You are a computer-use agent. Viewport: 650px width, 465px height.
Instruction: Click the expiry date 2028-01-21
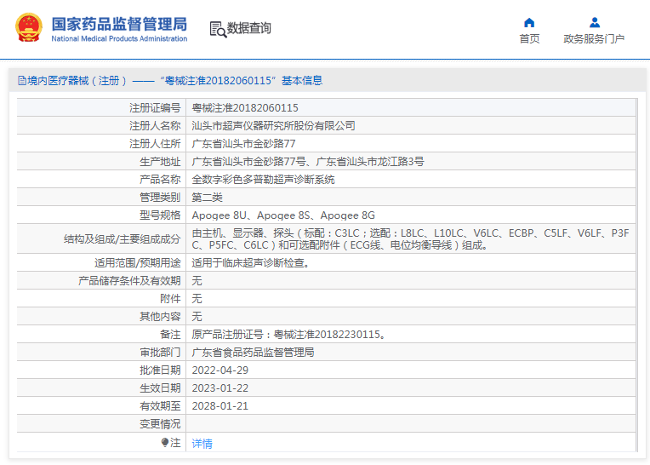point(220,406)
